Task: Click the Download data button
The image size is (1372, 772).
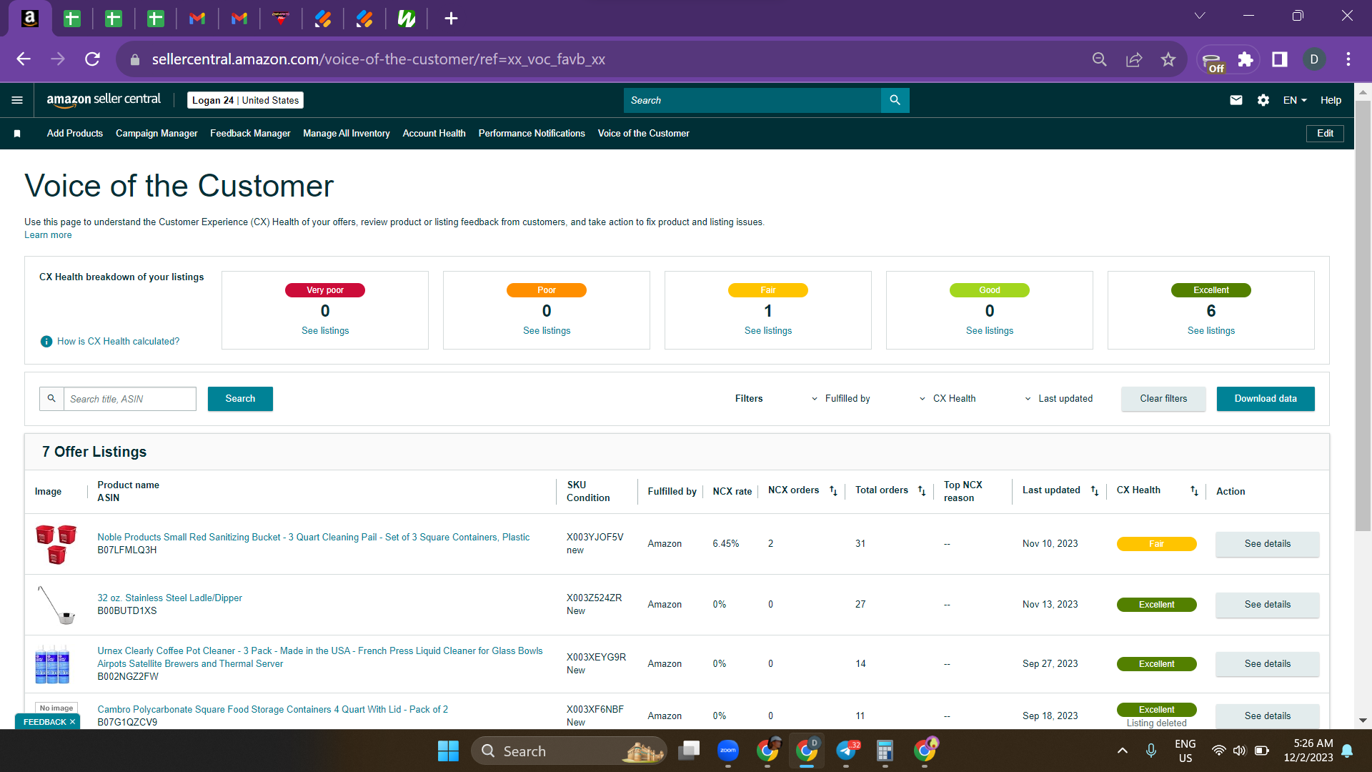Action: click(1266, 399)
